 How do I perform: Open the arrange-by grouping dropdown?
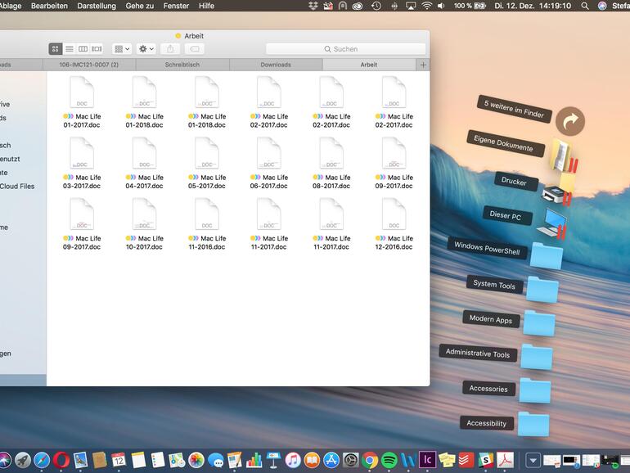click(x=122, y=49)
